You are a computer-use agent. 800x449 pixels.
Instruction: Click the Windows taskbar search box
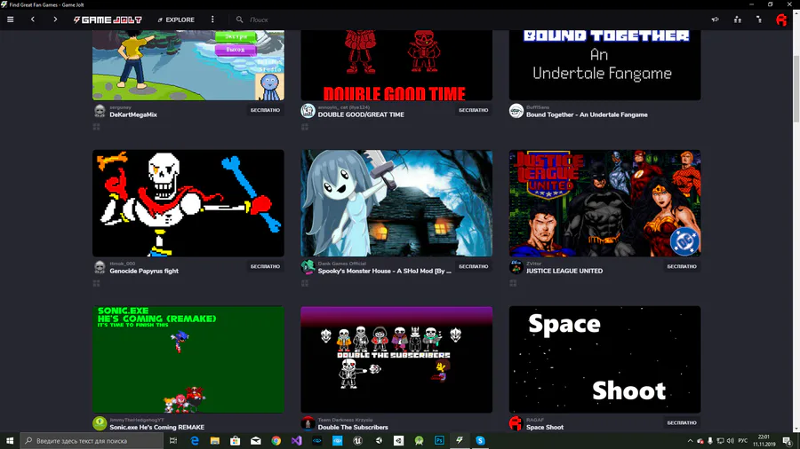[x=92, y=441]
